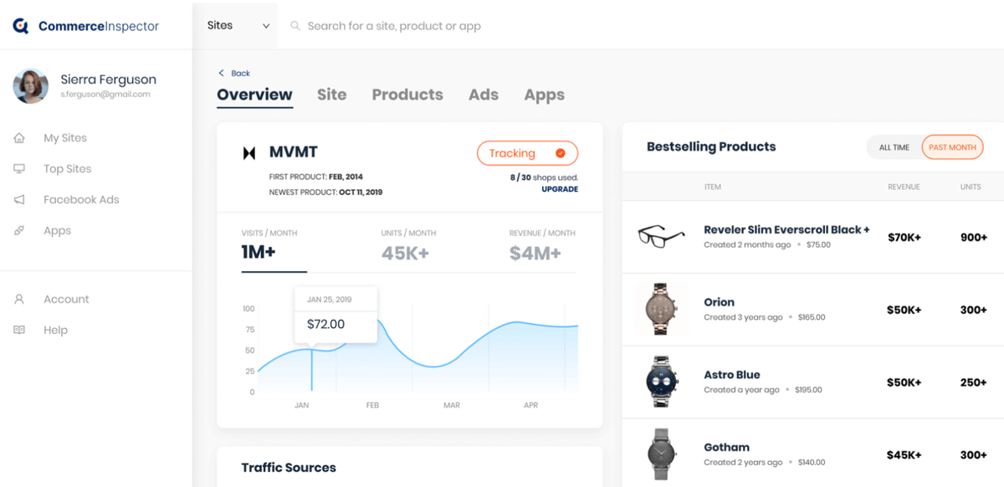Switch to the Ads tab
This screenshot has height=487, width=1004.
[484, 95]
